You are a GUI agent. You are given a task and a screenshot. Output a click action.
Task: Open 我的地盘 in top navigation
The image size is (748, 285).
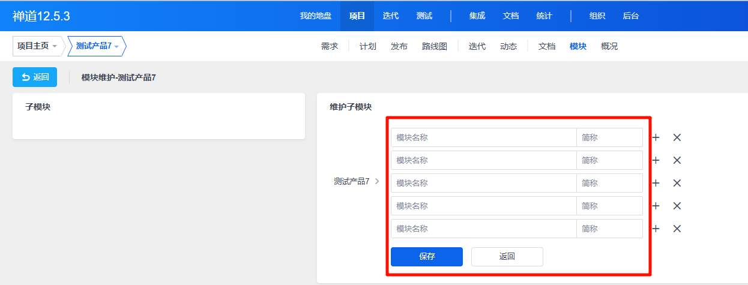[316, 16]
